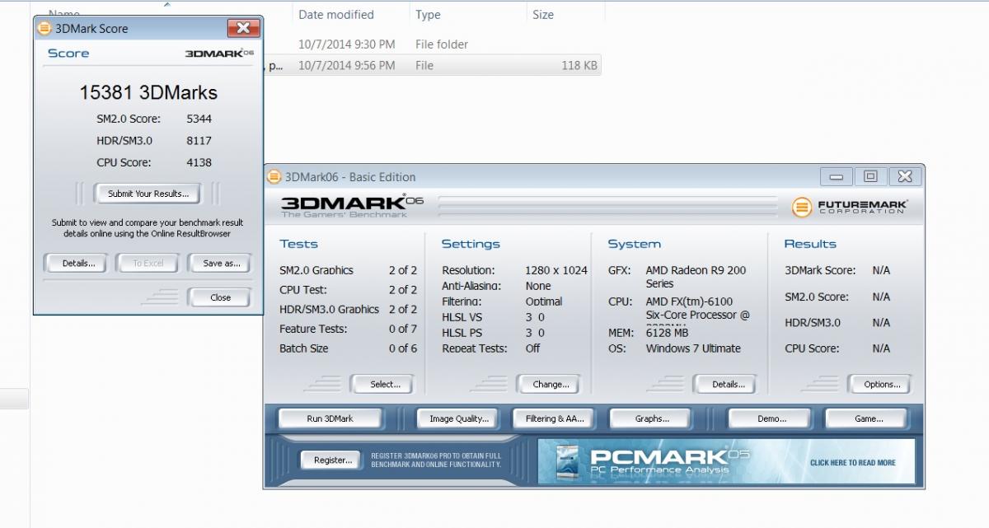Click the System section heading
This screenshot has width=989, height=528.
point(634,244)
